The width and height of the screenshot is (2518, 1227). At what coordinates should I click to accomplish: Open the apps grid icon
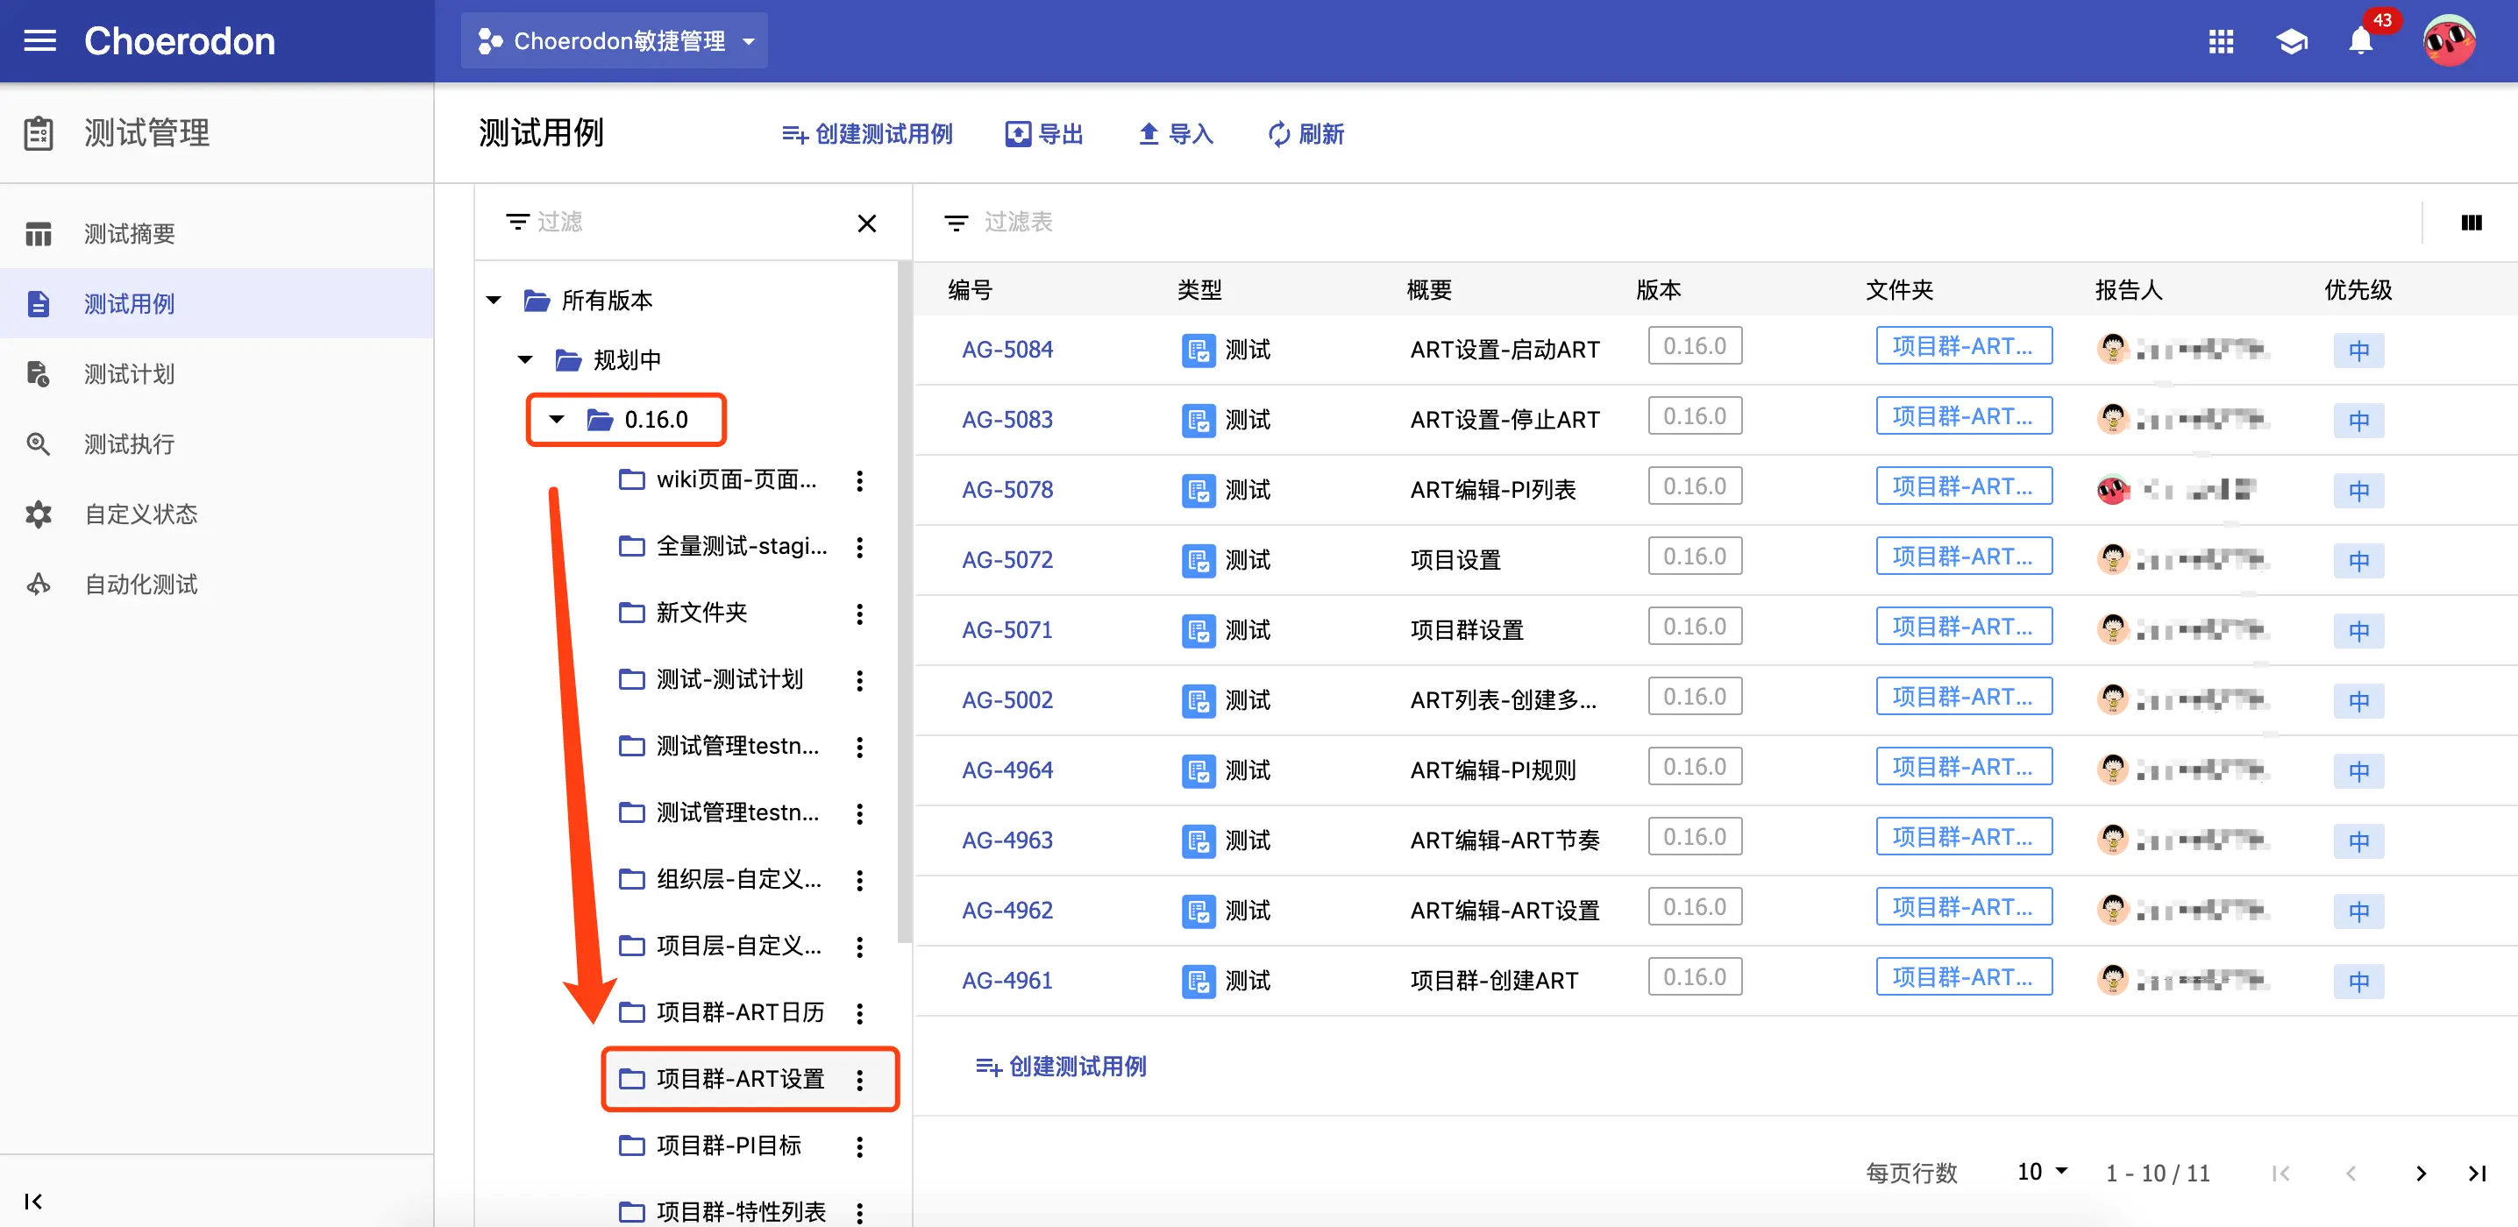2221,41
